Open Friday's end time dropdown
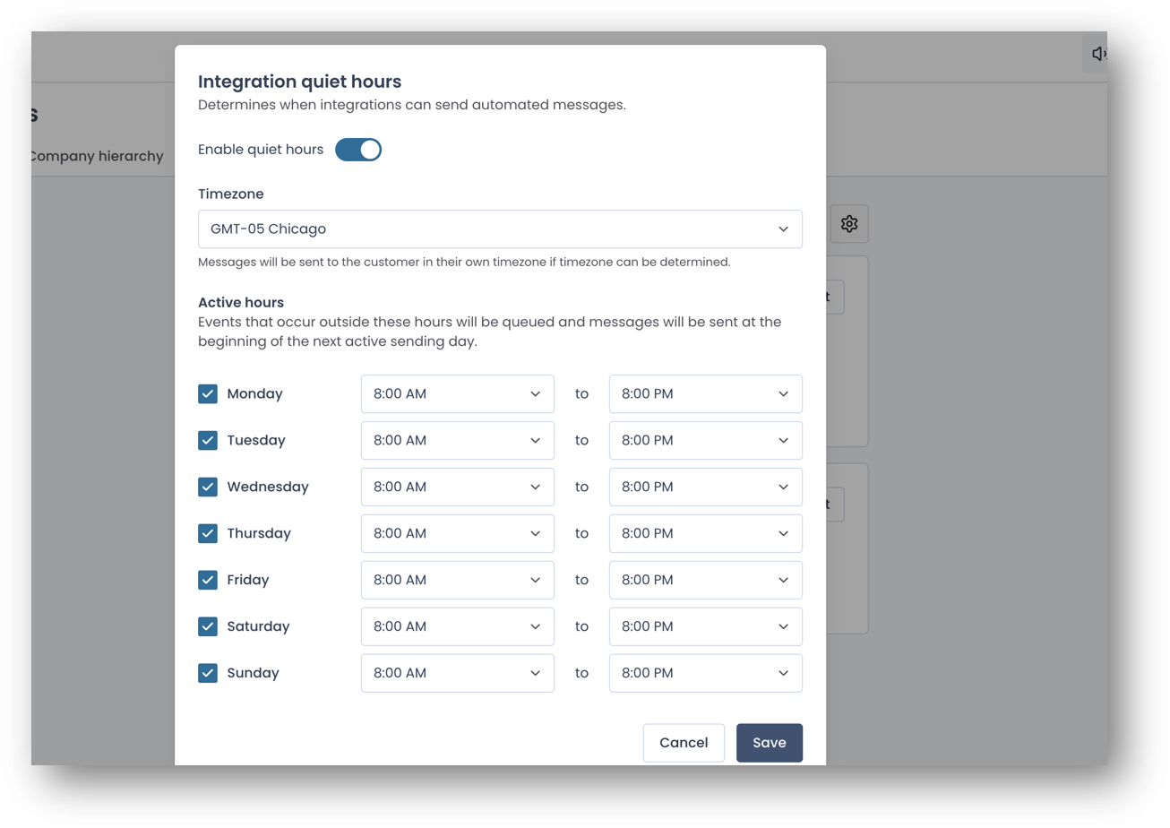The image size is (1170, 828). coord(705,580)
